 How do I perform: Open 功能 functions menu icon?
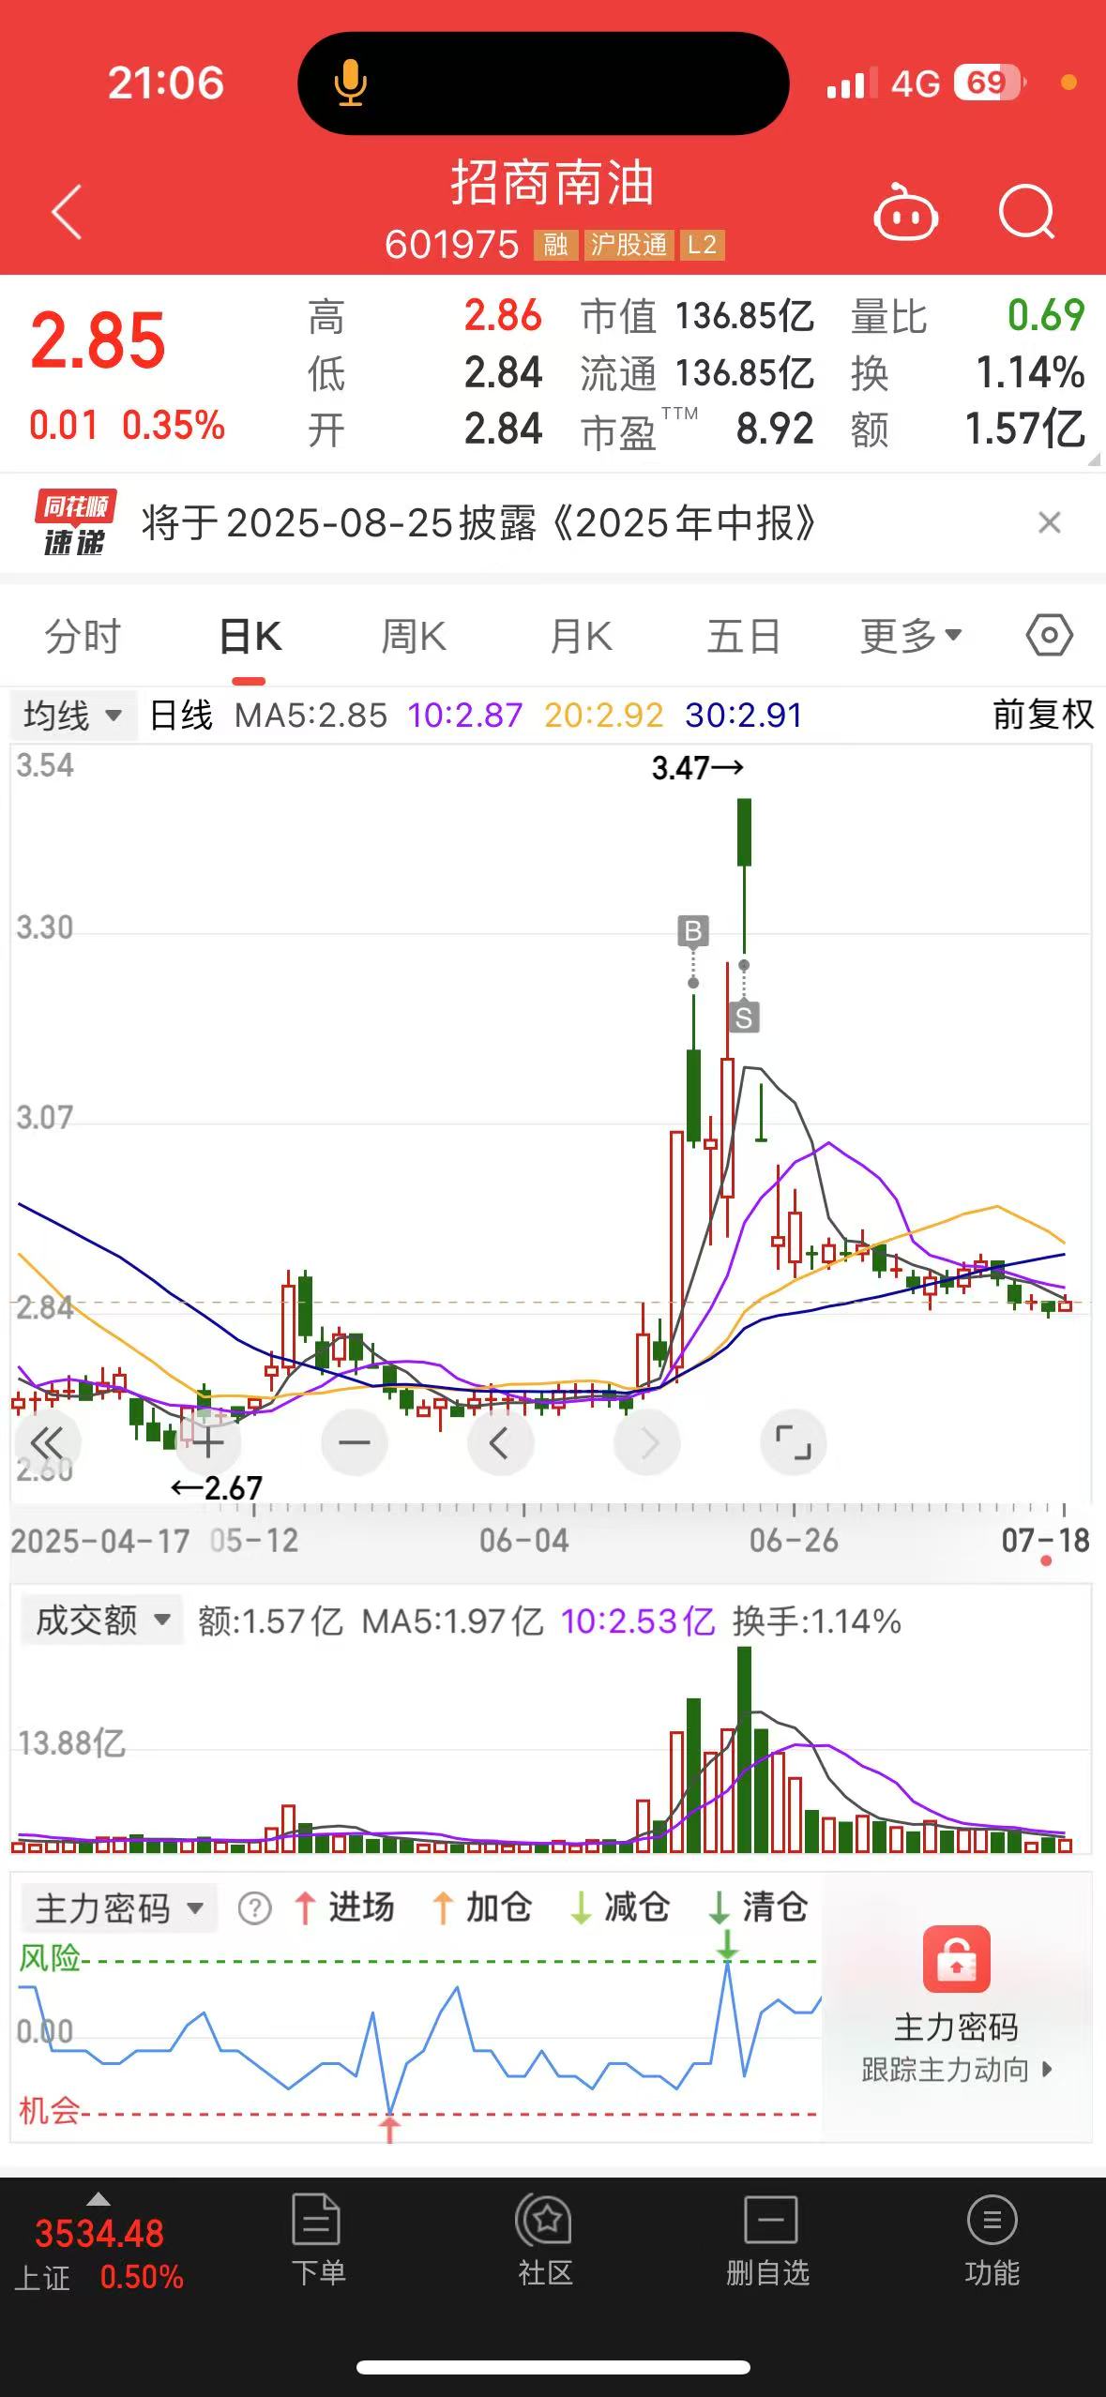[x=992, y=2239]
